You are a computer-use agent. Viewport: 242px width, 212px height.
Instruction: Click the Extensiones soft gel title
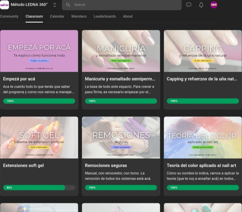(23, 166)
